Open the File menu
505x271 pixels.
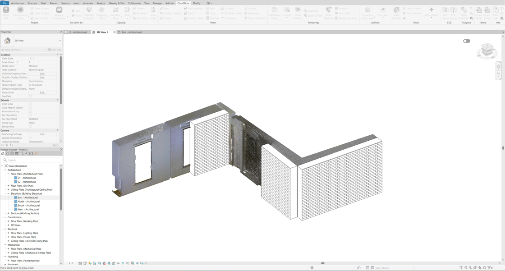[5, 3]
